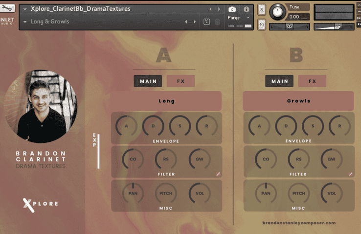Select layer B MAIN tab

click(x=279, y=81)
